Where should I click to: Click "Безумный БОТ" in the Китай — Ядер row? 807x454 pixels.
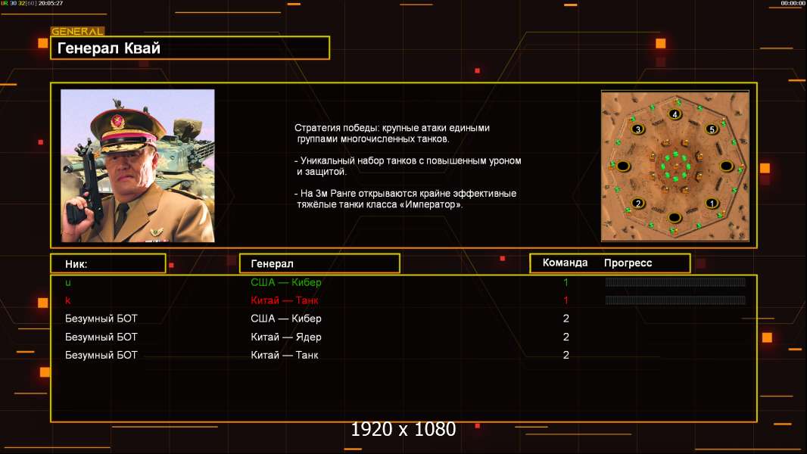(101, 337)
